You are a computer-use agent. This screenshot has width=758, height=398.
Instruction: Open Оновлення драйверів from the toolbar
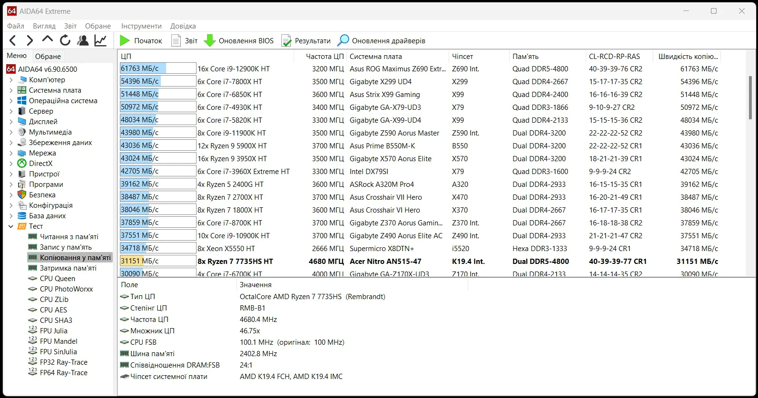[381, 41]
